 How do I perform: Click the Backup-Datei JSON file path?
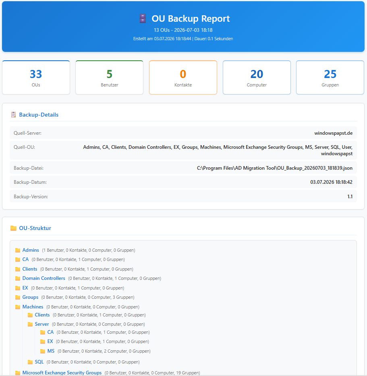click(275, 168)
